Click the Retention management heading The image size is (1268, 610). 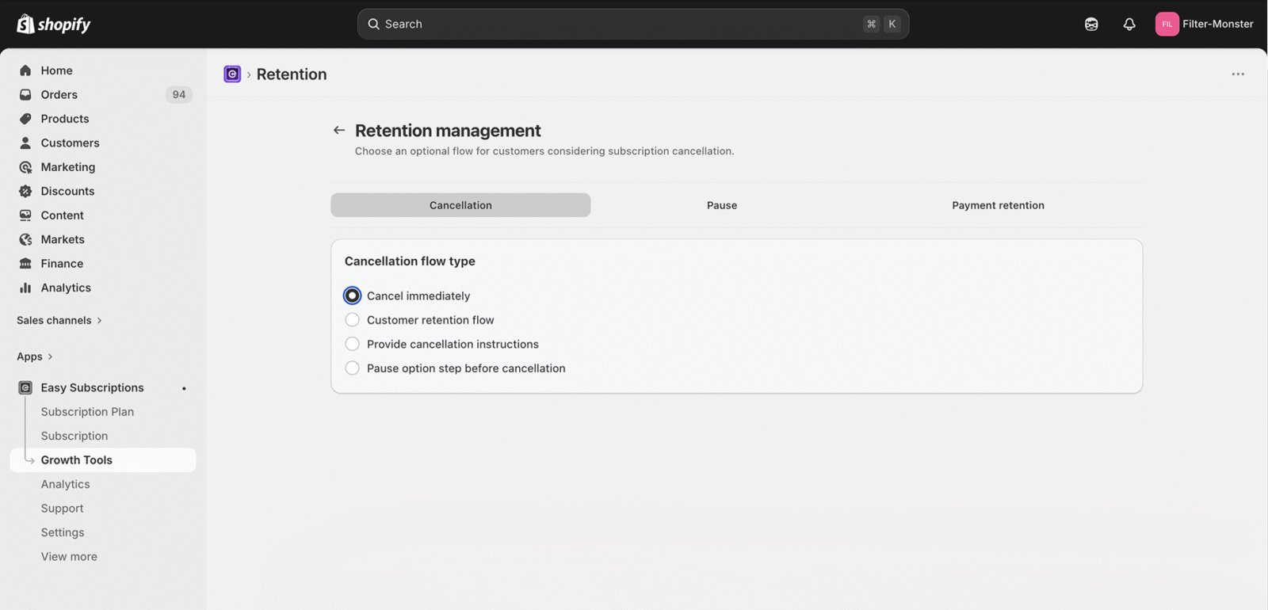pos(448,130)
